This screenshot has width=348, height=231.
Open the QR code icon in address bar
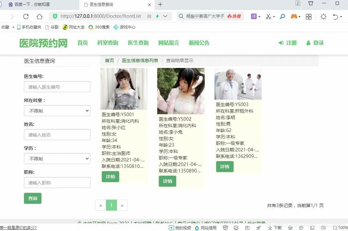pyautogui.click(x=149, y=16)
